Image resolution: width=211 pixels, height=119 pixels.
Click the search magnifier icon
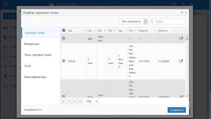[152, 21]
